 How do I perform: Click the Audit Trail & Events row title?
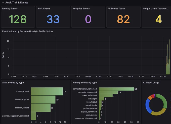[17, 3]
